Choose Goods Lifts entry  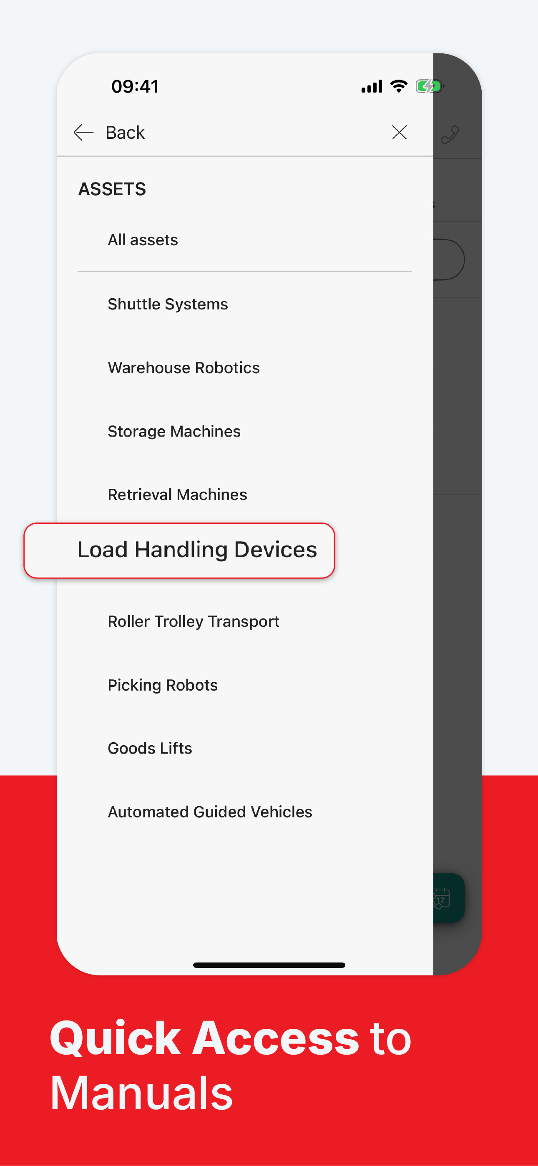tap(244, 748)
